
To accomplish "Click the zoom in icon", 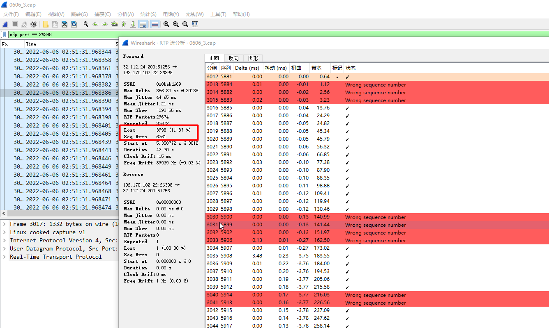I will click(x=166, y=24).
